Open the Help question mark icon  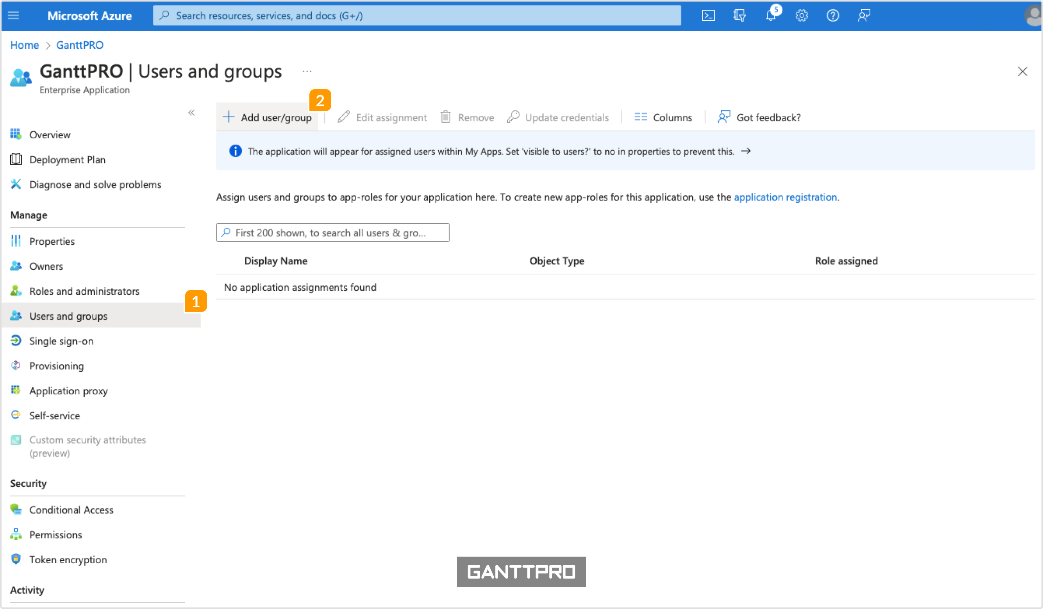click(833, 16)
